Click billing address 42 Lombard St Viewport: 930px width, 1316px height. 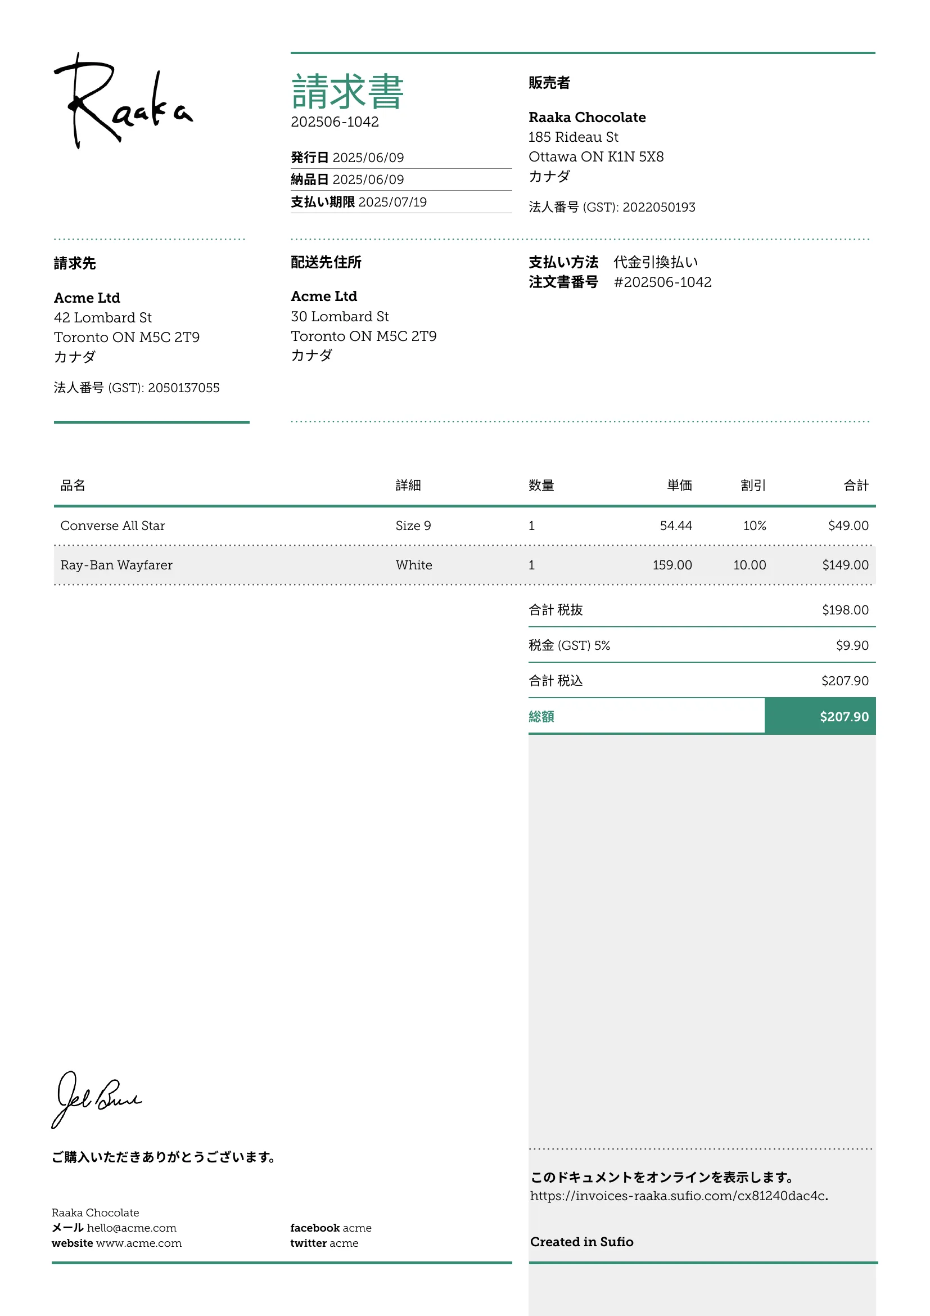click(x=102, y=317)
